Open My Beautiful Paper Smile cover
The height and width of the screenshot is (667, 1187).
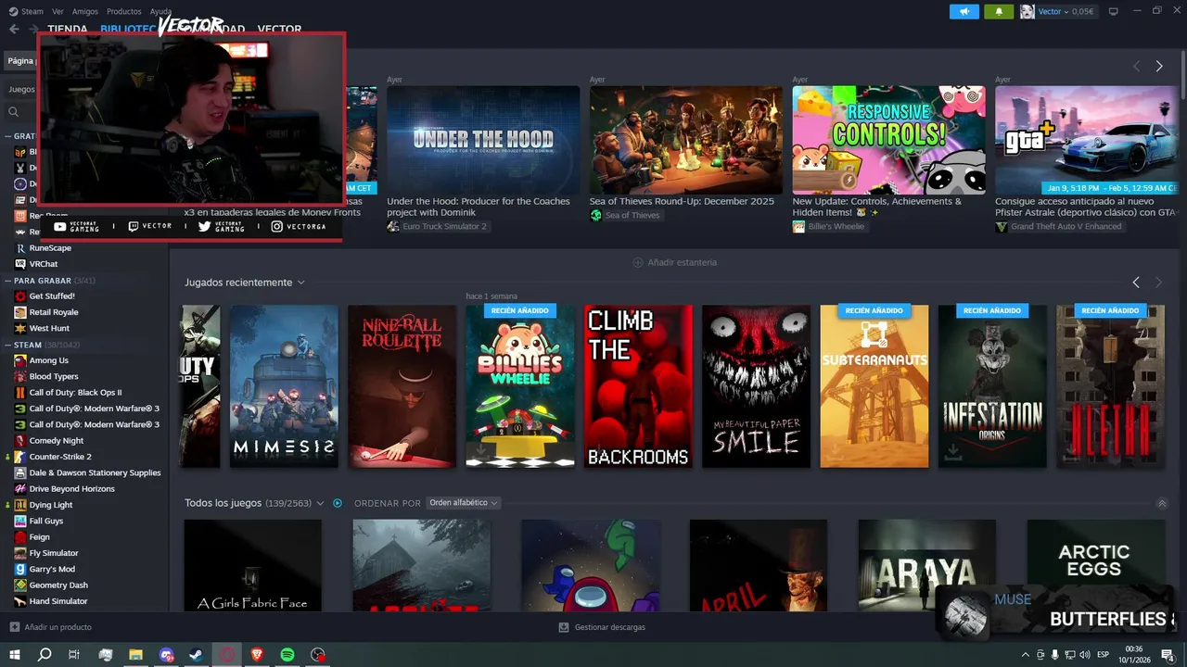(756, 386)
